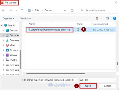Image resolution: width=119 pixels, height=90 pixels.
Task: Create a New folder
Action: pos(26,18)
